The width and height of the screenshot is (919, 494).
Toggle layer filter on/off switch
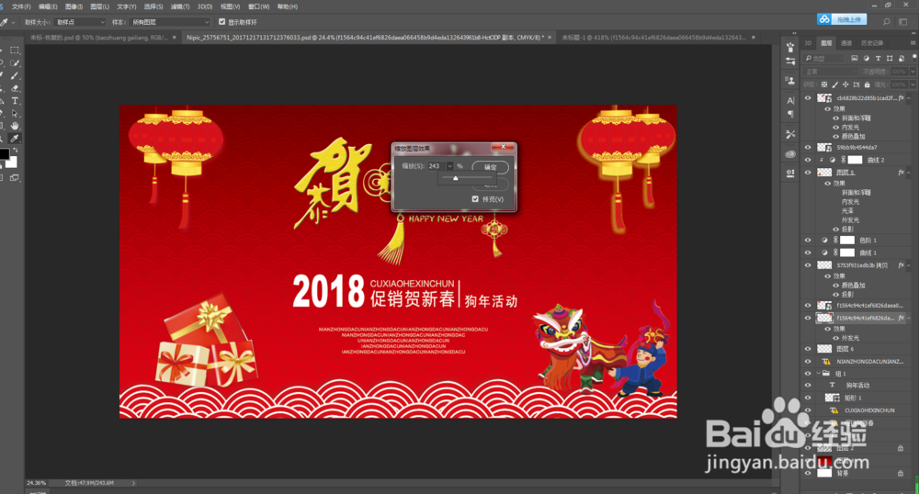[x=913, y=57]
